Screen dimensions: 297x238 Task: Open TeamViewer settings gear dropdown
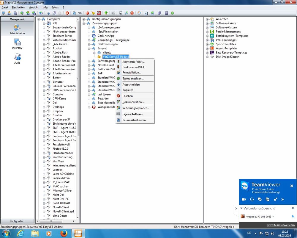click(293, 208)
